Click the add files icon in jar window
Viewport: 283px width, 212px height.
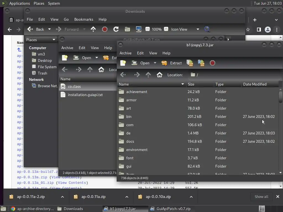pyautogui.click(x=190, y=63)
